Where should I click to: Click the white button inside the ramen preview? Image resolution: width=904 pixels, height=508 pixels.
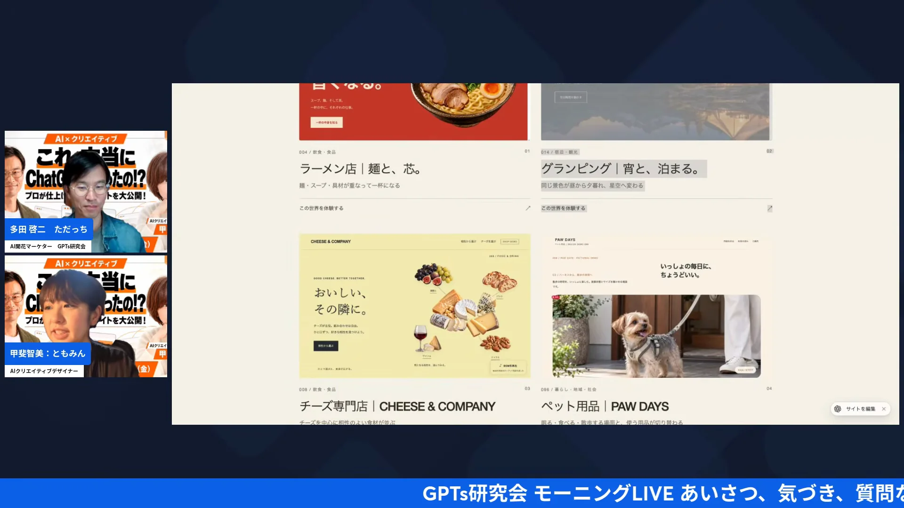(326, 122)
